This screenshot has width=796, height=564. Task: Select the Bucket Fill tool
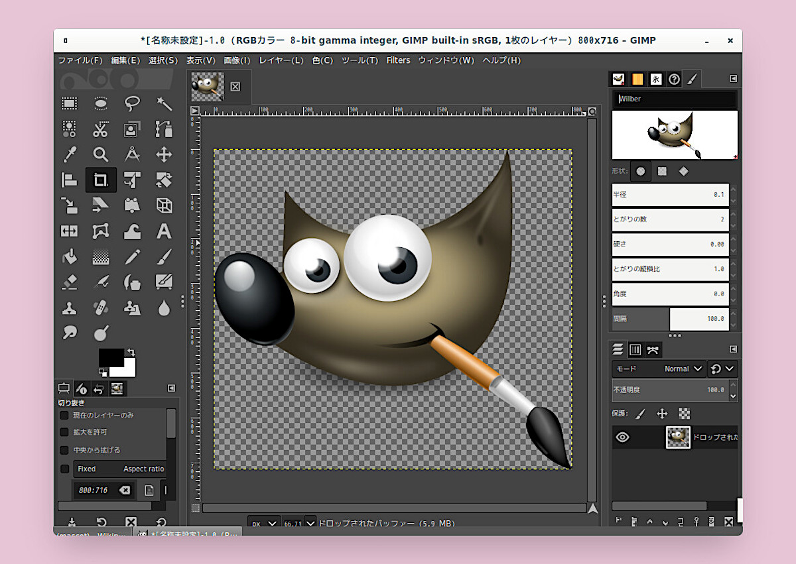click(x=69, y=256)
